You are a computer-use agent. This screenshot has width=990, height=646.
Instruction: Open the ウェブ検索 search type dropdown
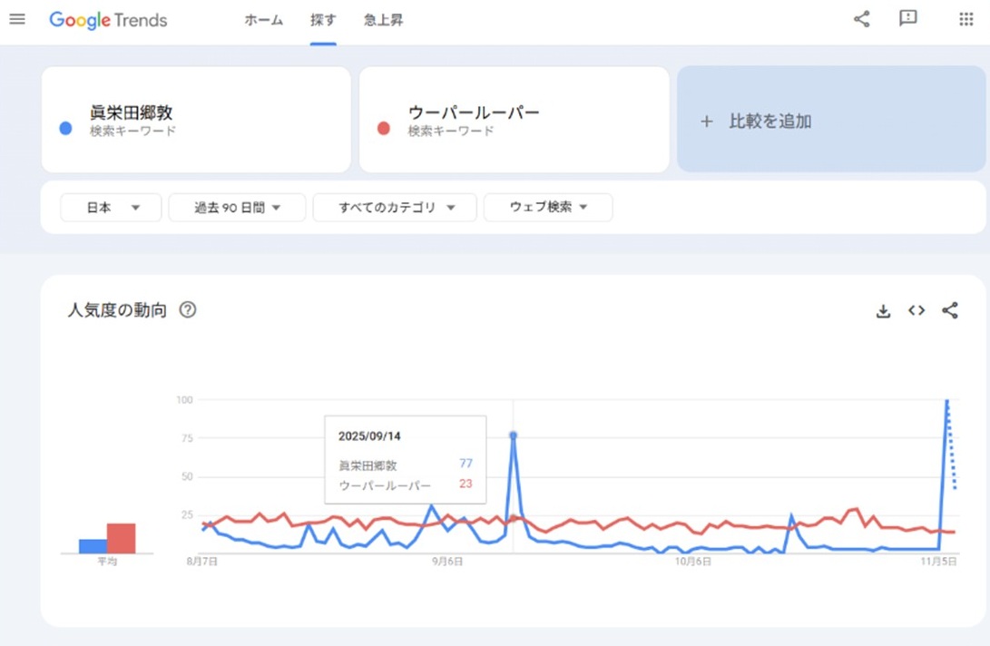[548, 208]
